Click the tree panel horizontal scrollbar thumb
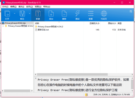This screenshot has height=98, width=135. 17,91
